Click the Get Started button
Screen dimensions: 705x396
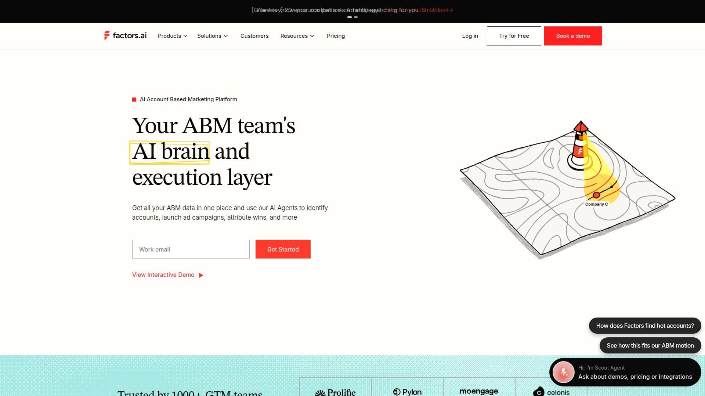283,249
